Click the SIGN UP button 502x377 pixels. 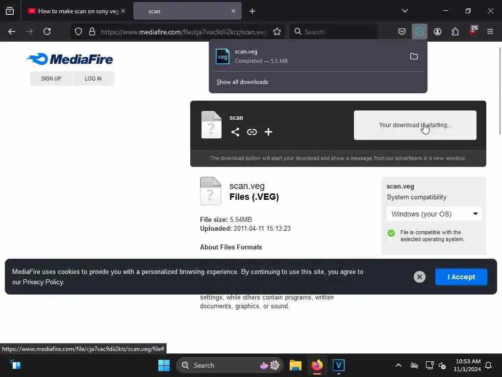click(51, 79)
